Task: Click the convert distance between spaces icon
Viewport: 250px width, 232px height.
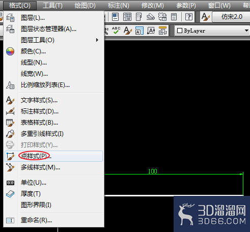Action: coord(163,31)
